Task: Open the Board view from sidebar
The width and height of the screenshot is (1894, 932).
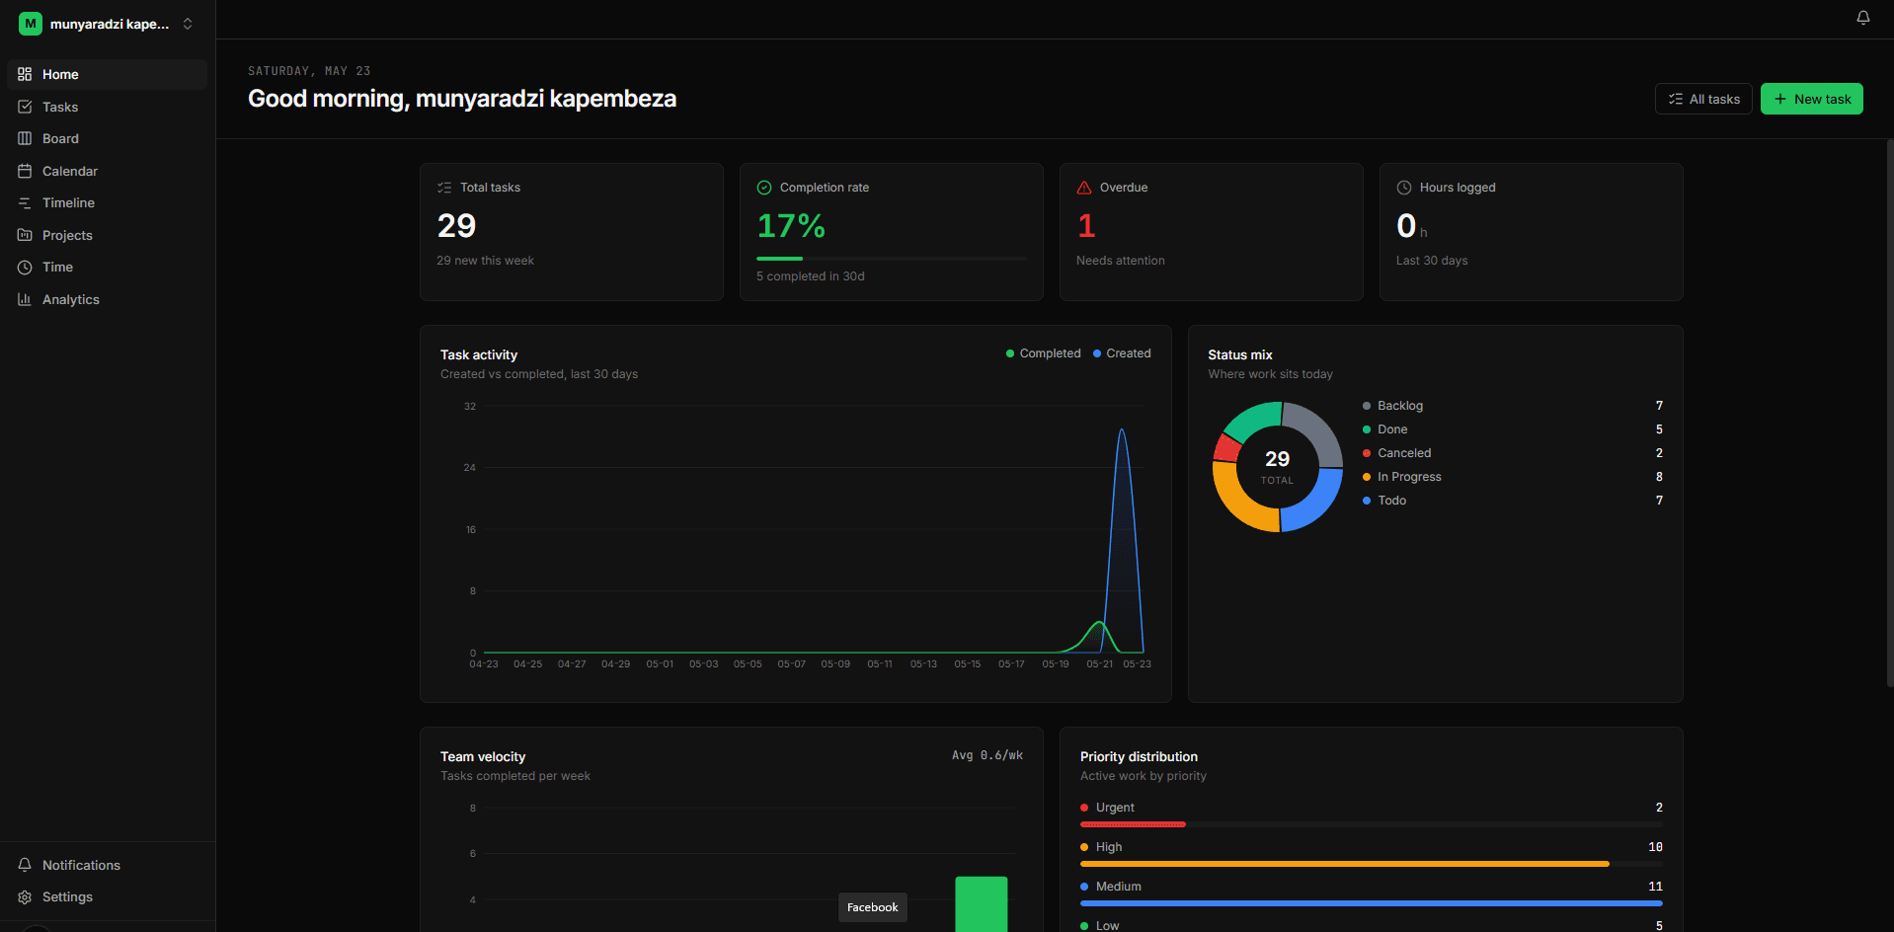Action: (107, 138)
